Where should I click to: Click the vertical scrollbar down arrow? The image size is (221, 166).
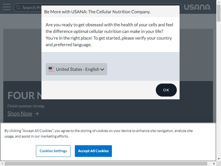tap(219, 159)
